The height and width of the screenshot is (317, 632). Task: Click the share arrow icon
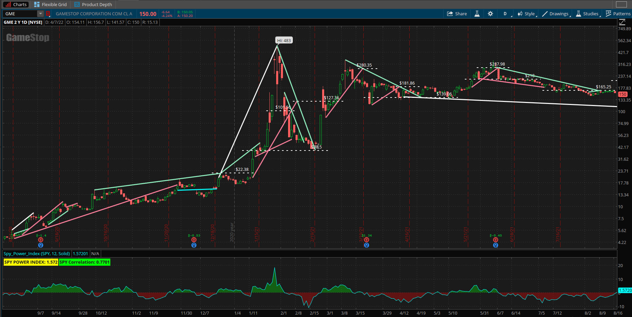click(450, 14)
